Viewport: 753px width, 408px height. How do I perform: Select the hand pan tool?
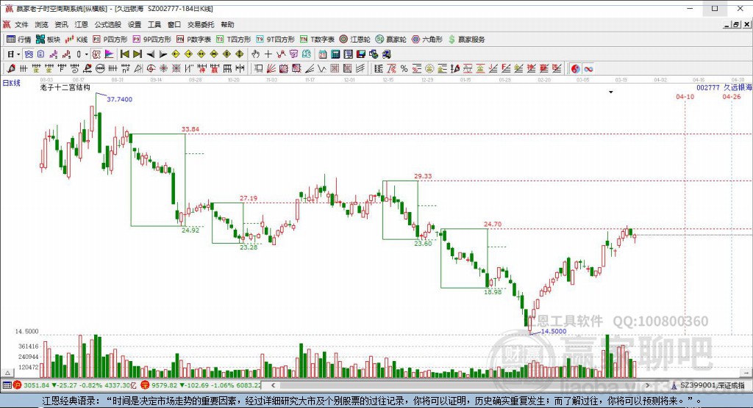pyautogui.click(x=255, y=54)
